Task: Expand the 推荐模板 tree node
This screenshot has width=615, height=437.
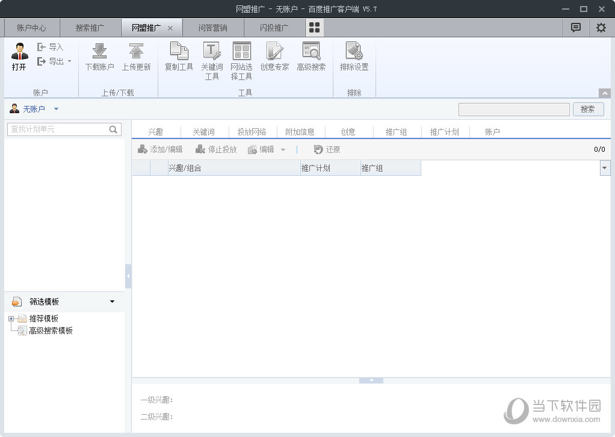Action: tap(11, 318)
